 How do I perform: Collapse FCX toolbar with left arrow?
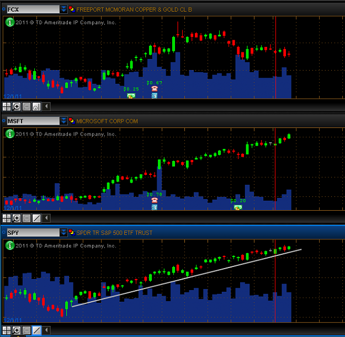[46, 106]
